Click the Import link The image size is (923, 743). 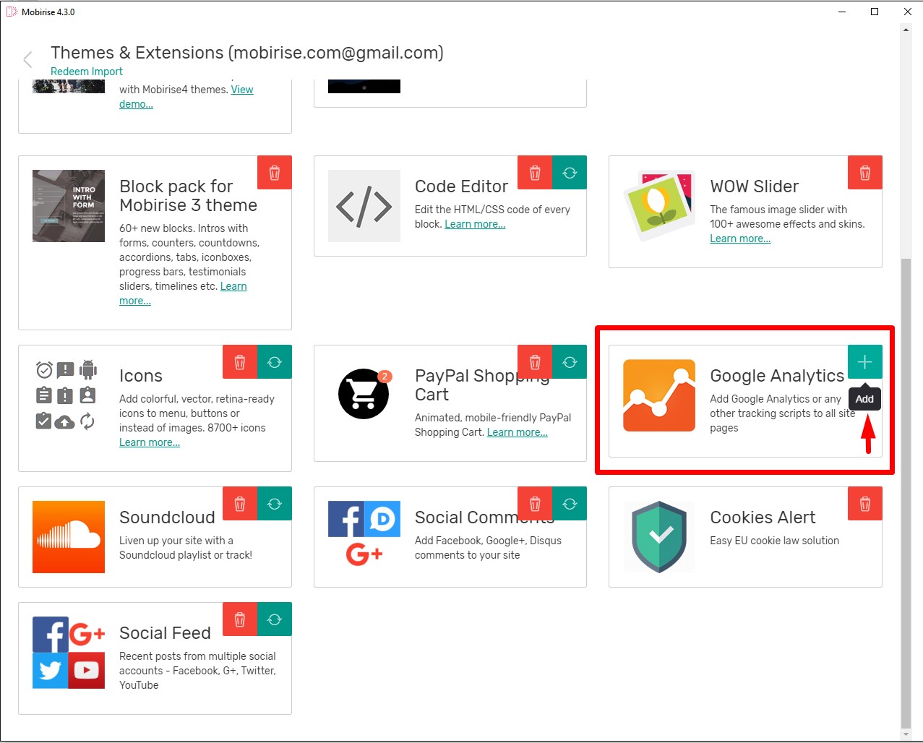(107, 72)
